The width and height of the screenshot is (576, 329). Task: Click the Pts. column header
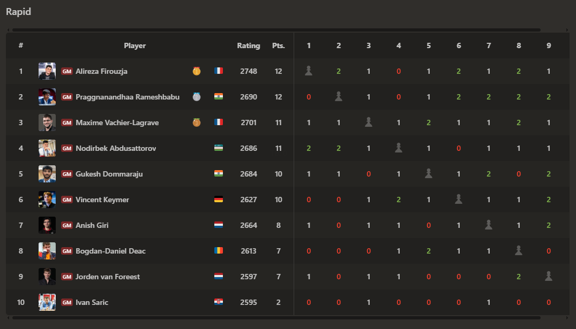pos(279,46)
